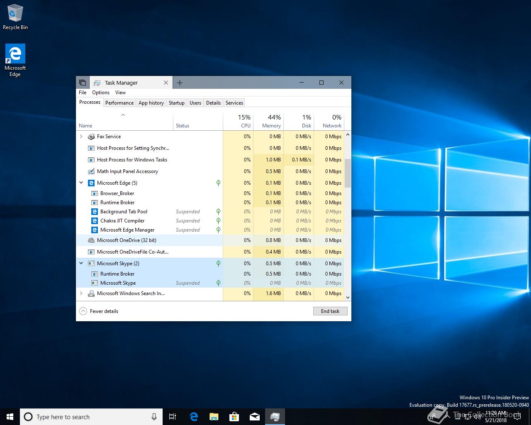Expand the Fax Service process group

click(x=81, y=137)
